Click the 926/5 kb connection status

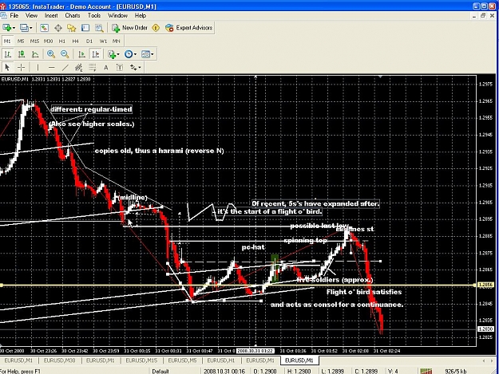tap(456, 371)
